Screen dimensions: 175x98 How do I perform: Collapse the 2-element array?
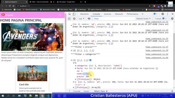pyautogui.click(x=71, y=60)
